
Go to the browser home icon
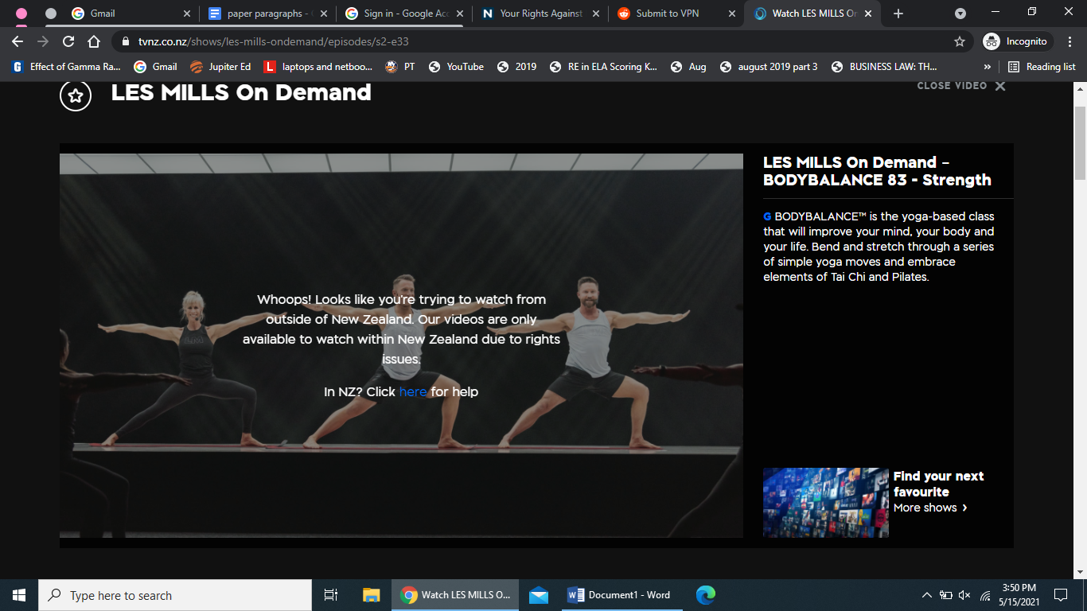tap(94, 41)
